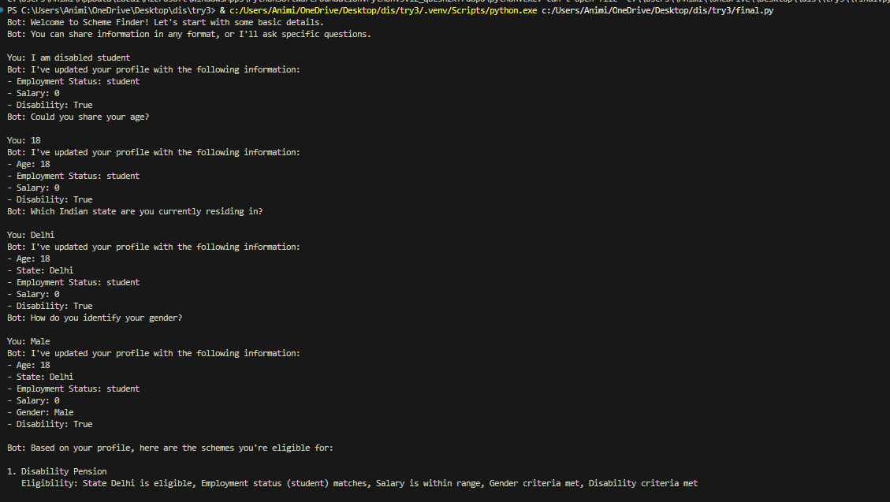Image resolution: width=890 pixels, height=502 pixels.
Task: Select the 'You: Male' reply line
Action: coord(28,341)
